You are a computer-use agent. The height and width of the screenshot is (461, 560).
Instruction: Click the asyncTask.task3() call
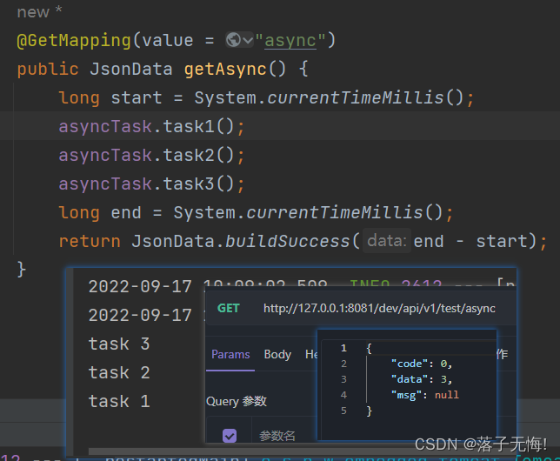pos(151,184)
